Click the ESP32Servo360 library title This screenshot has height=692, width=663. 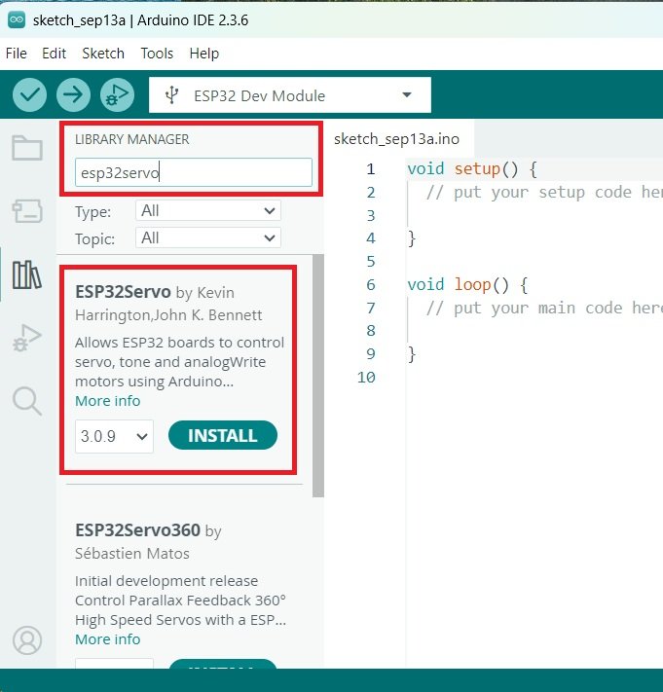click(137, 530)
